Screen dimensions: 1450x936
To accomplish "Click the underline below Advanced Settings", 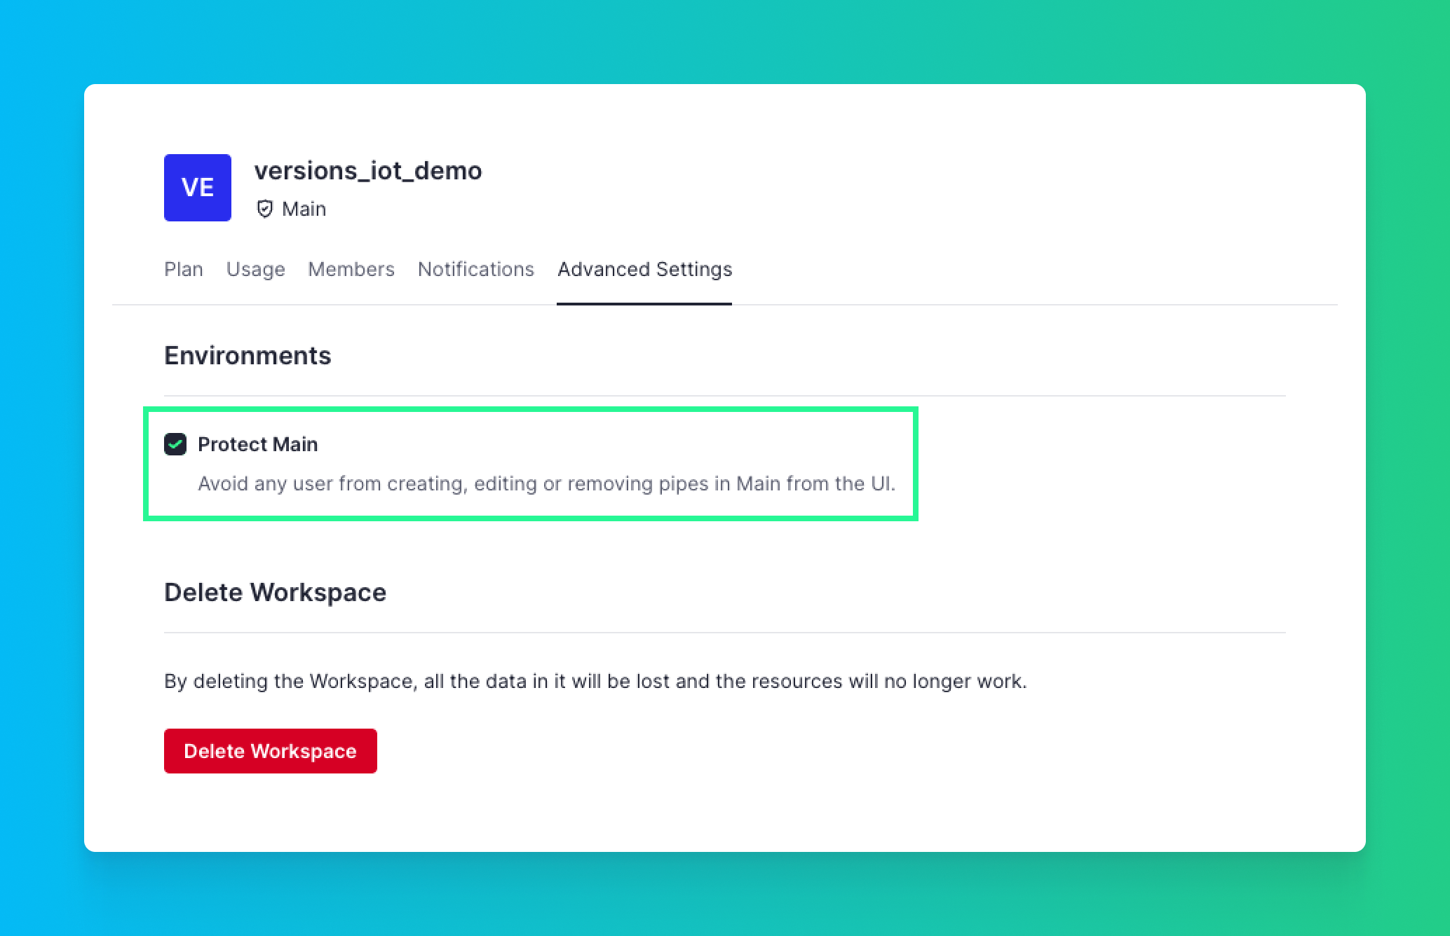I will (644, 303).
